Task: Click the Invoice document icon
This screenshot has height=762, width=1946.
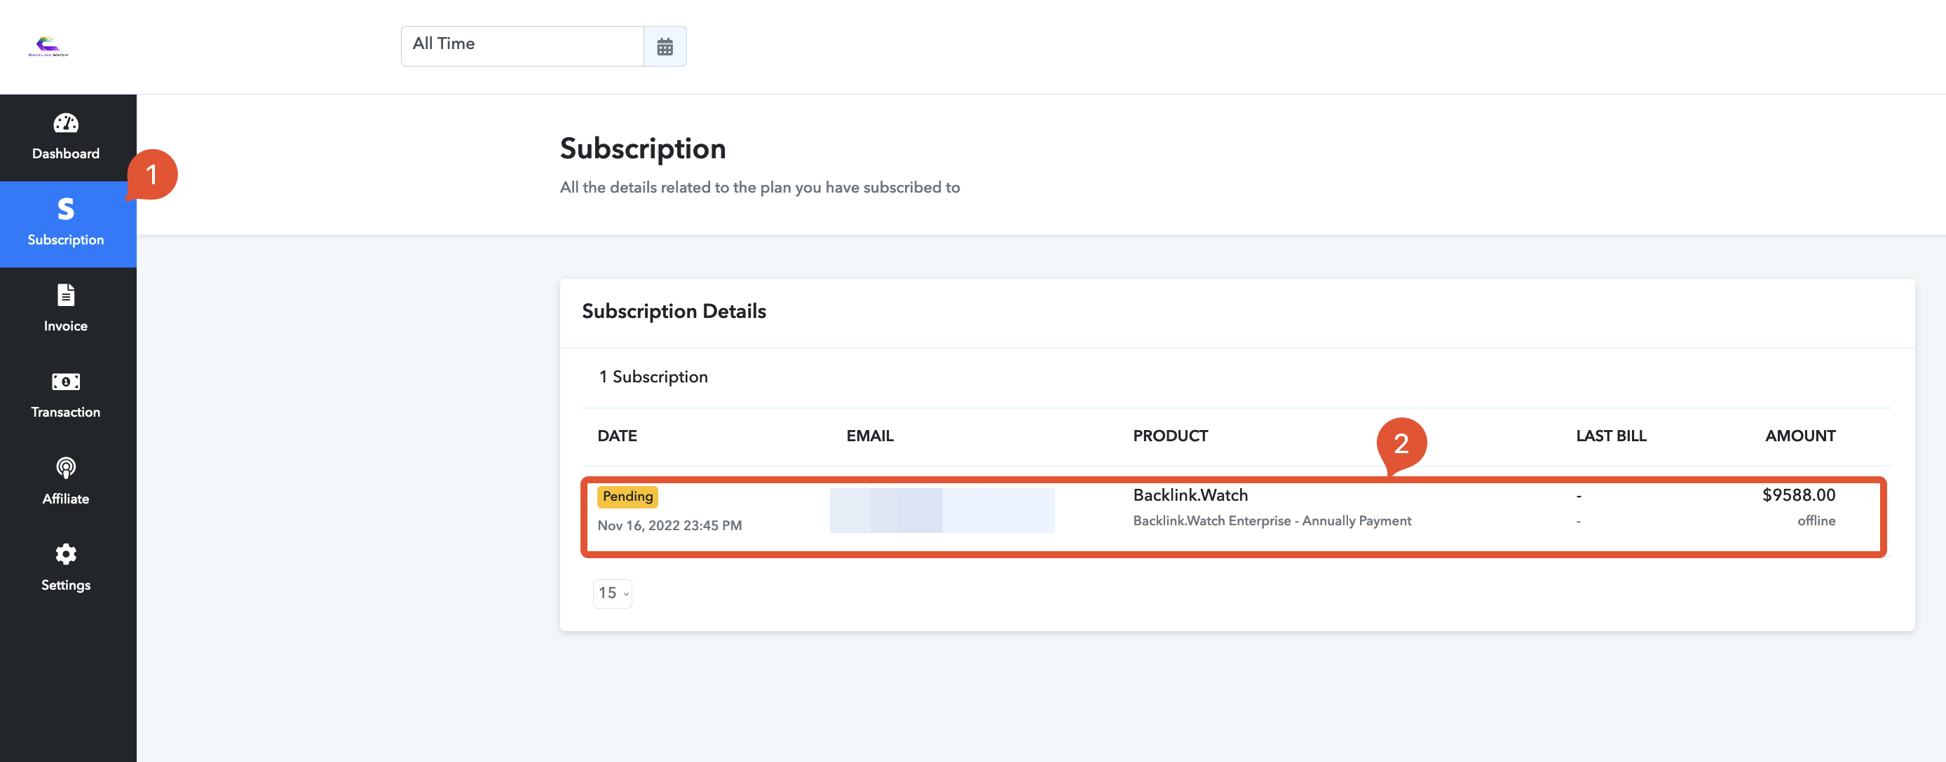Action: click(x=66, y=295)
